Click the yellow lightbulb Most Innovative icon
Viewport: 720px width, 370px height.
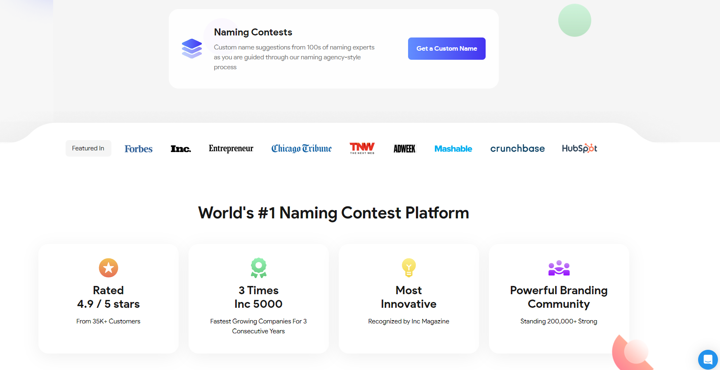pyautogui.click(x=409, y=268)
